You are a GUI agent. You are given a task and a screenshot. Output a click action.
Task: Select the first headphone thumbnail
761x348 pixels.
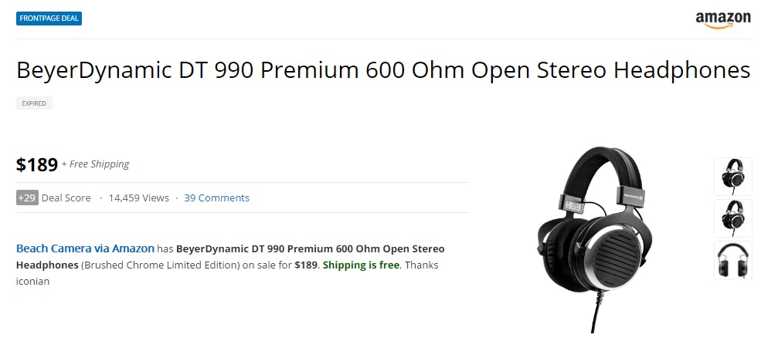coord(732,177)
